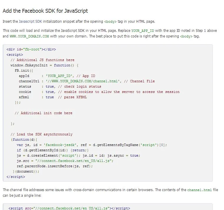Viewport: 224px width, 210px height.
Task: Click the 'Additional init code here' comment
Action: tap(44, 113)
